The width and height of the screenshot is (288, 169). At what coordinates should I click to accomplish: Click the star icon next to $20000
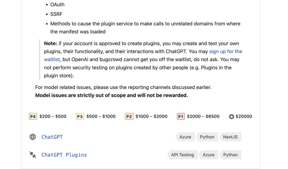[x=231, y=116]
